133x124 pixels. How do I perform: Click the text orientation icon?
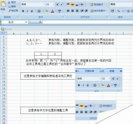click(x=82, y=4)
